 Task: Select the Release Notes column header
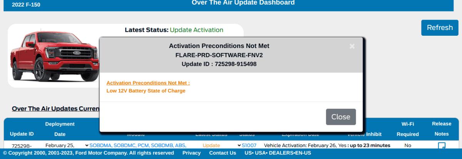[441, 129]
